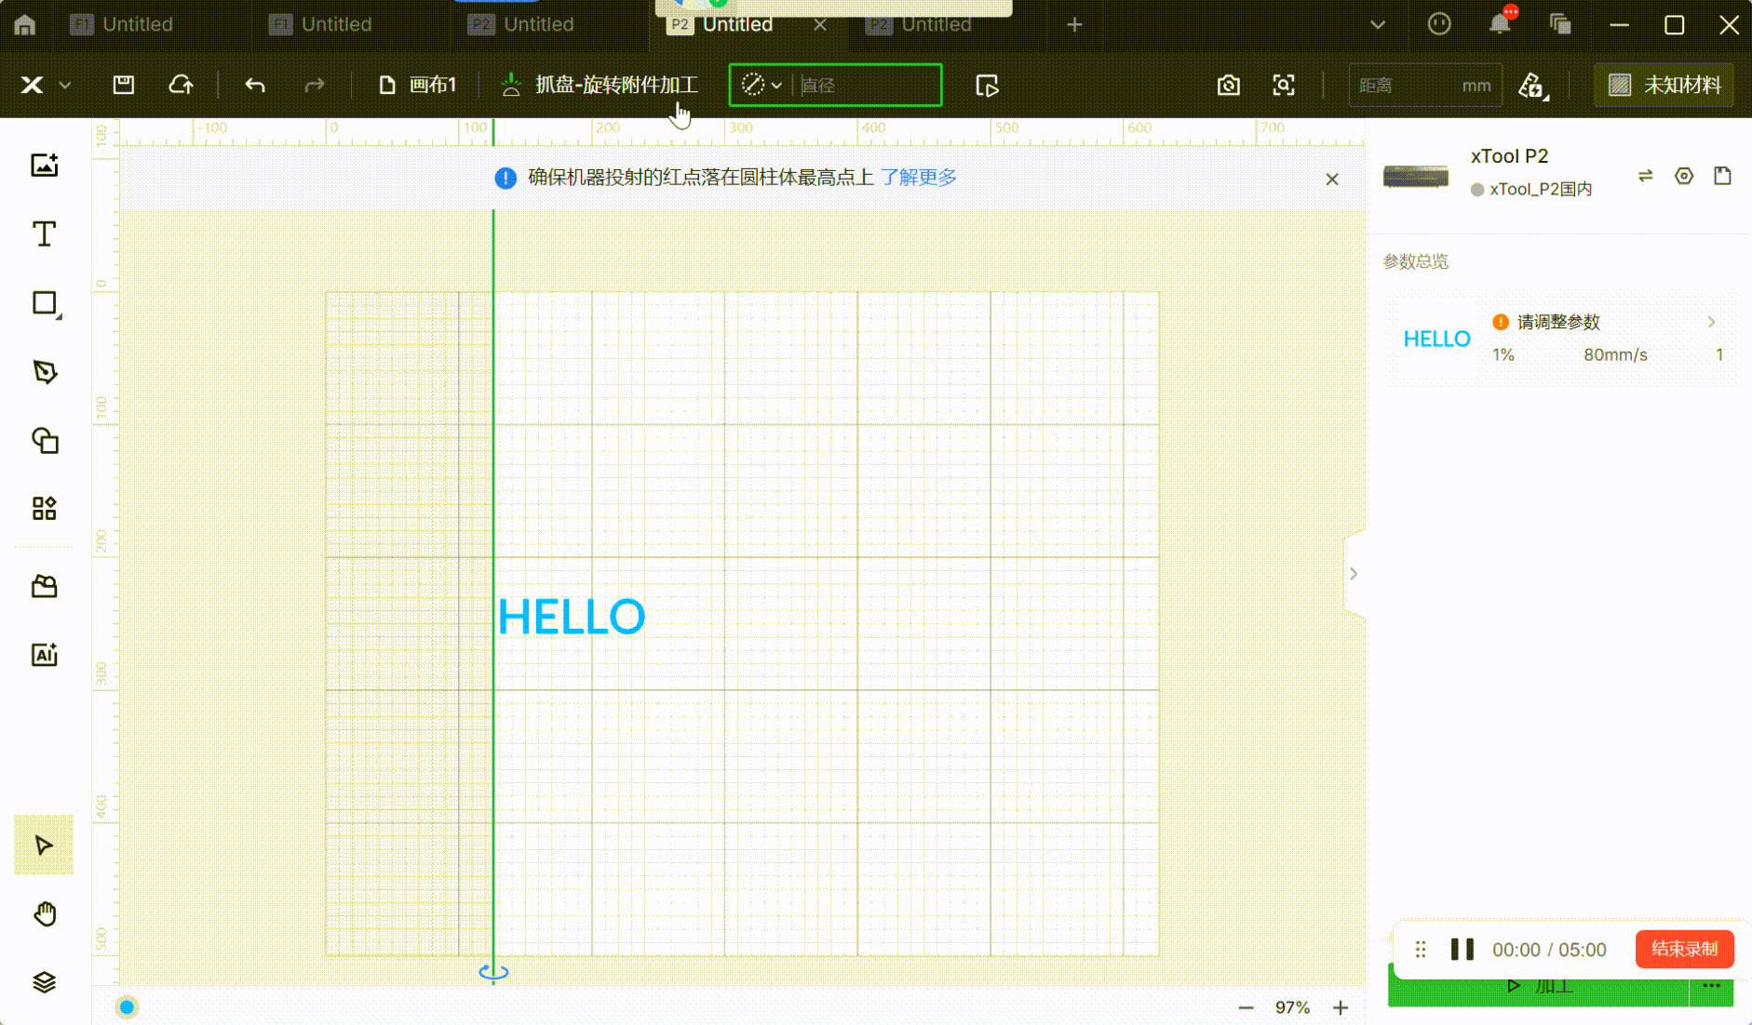Activate the Hand pan tool

pyautogui.click(x=45, y=914)
